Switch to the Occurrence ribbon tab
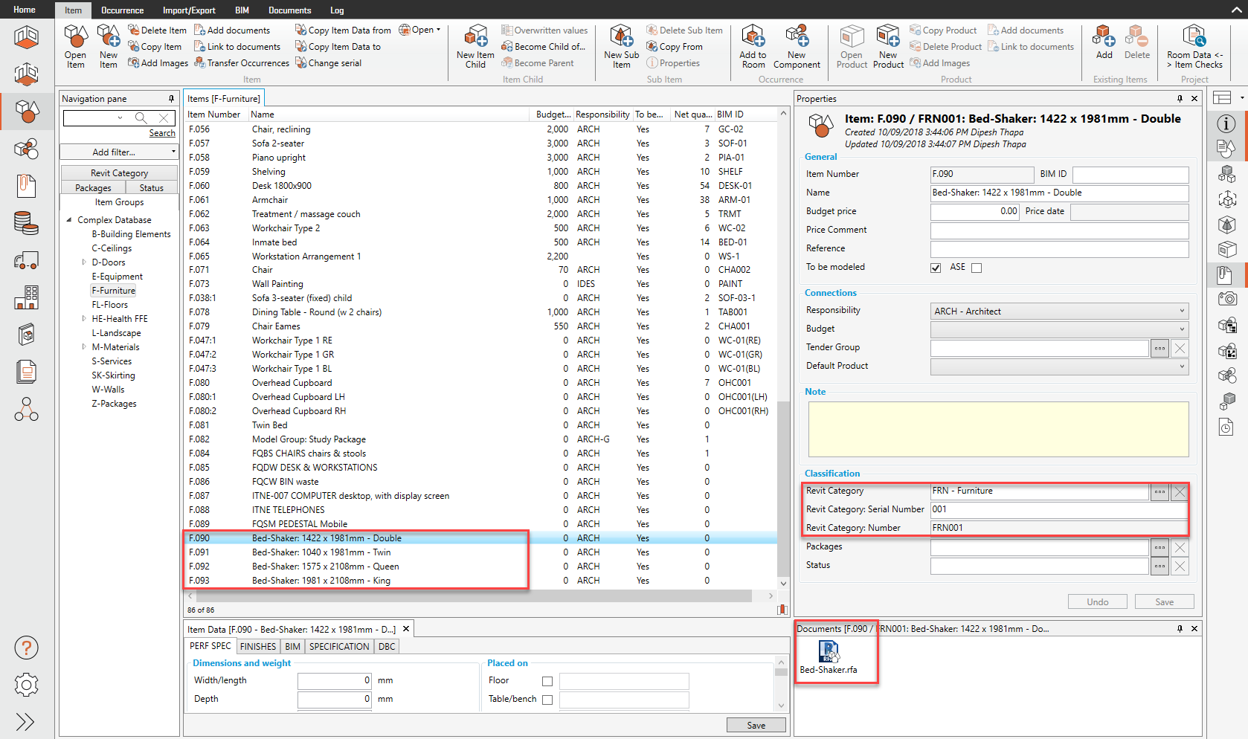Image resolution: width=1248 pixels, height=739 pixels. [122, 10]
